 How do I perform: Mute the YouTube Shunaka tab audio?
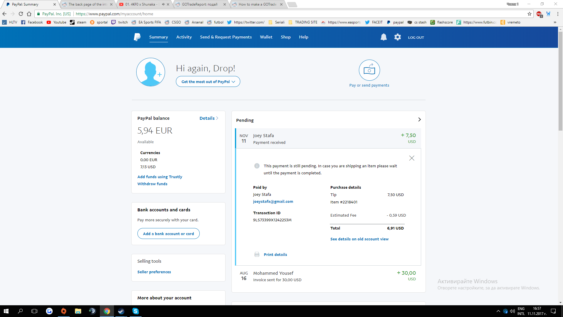(x=163, y=4)
